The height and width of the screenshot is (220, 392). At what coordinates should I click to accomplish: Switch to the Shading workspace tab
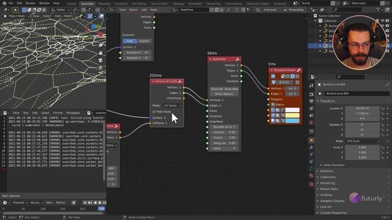pyautogui.click(x=178, y=4)
